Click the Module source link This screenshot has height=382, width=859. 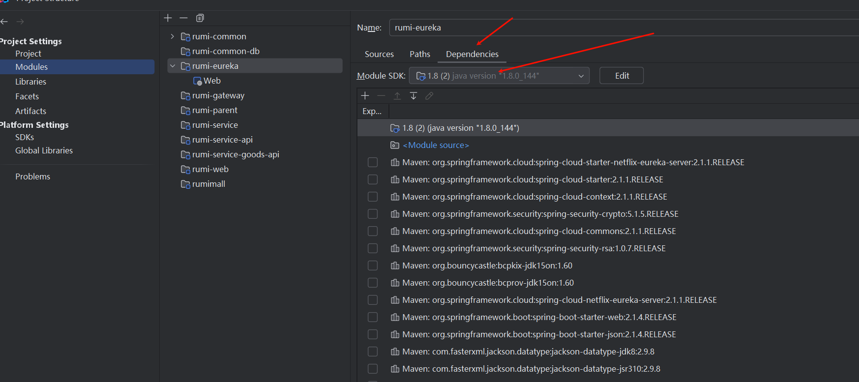tap(436, 145)
